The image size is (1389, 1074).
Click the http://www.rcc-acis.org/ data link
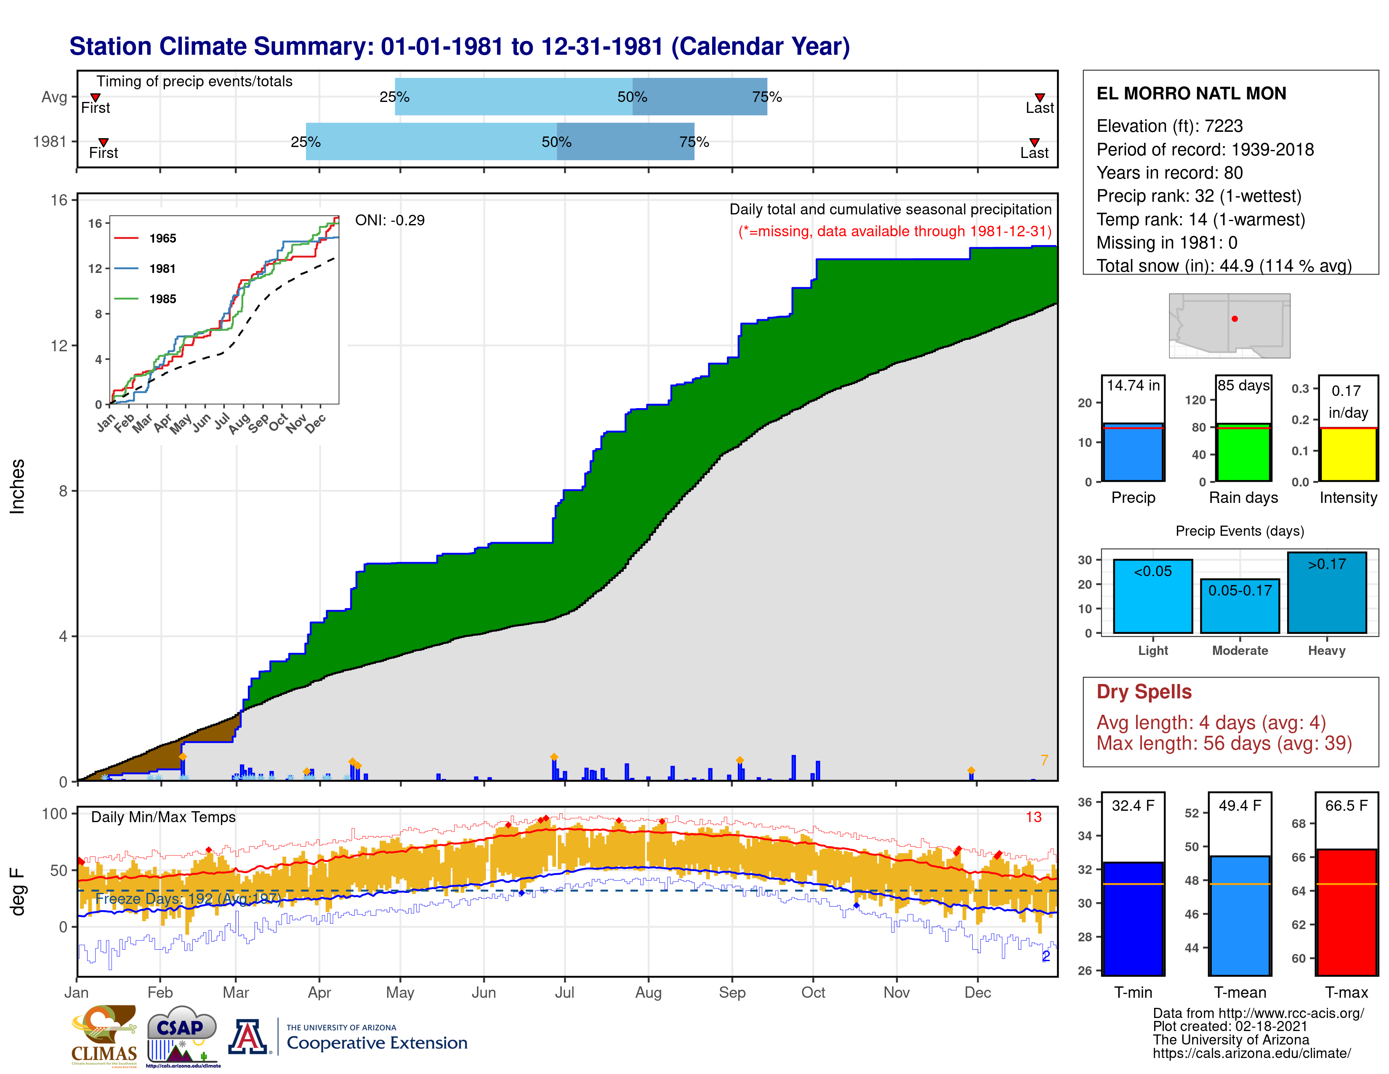point(1291,1013)
